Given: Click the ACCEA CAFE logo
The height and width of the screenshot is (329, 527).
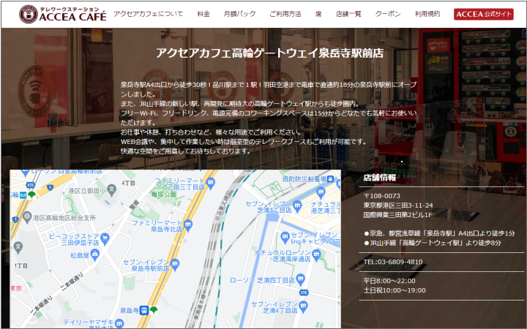Looking at the screenshot, I should coord(63,14).
